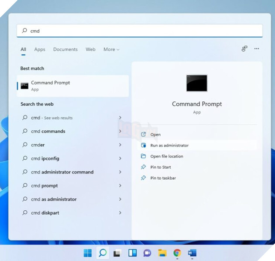Open Microsoft Word from the taskbar
The height and width of the screenshot is (261, 275).
192,253
